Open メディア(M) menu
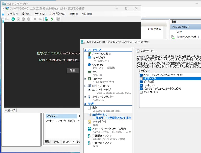201x153 pixels. click(40, 14)
